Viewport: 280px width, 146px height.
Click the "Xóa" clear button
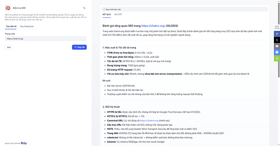pos(9,47)
